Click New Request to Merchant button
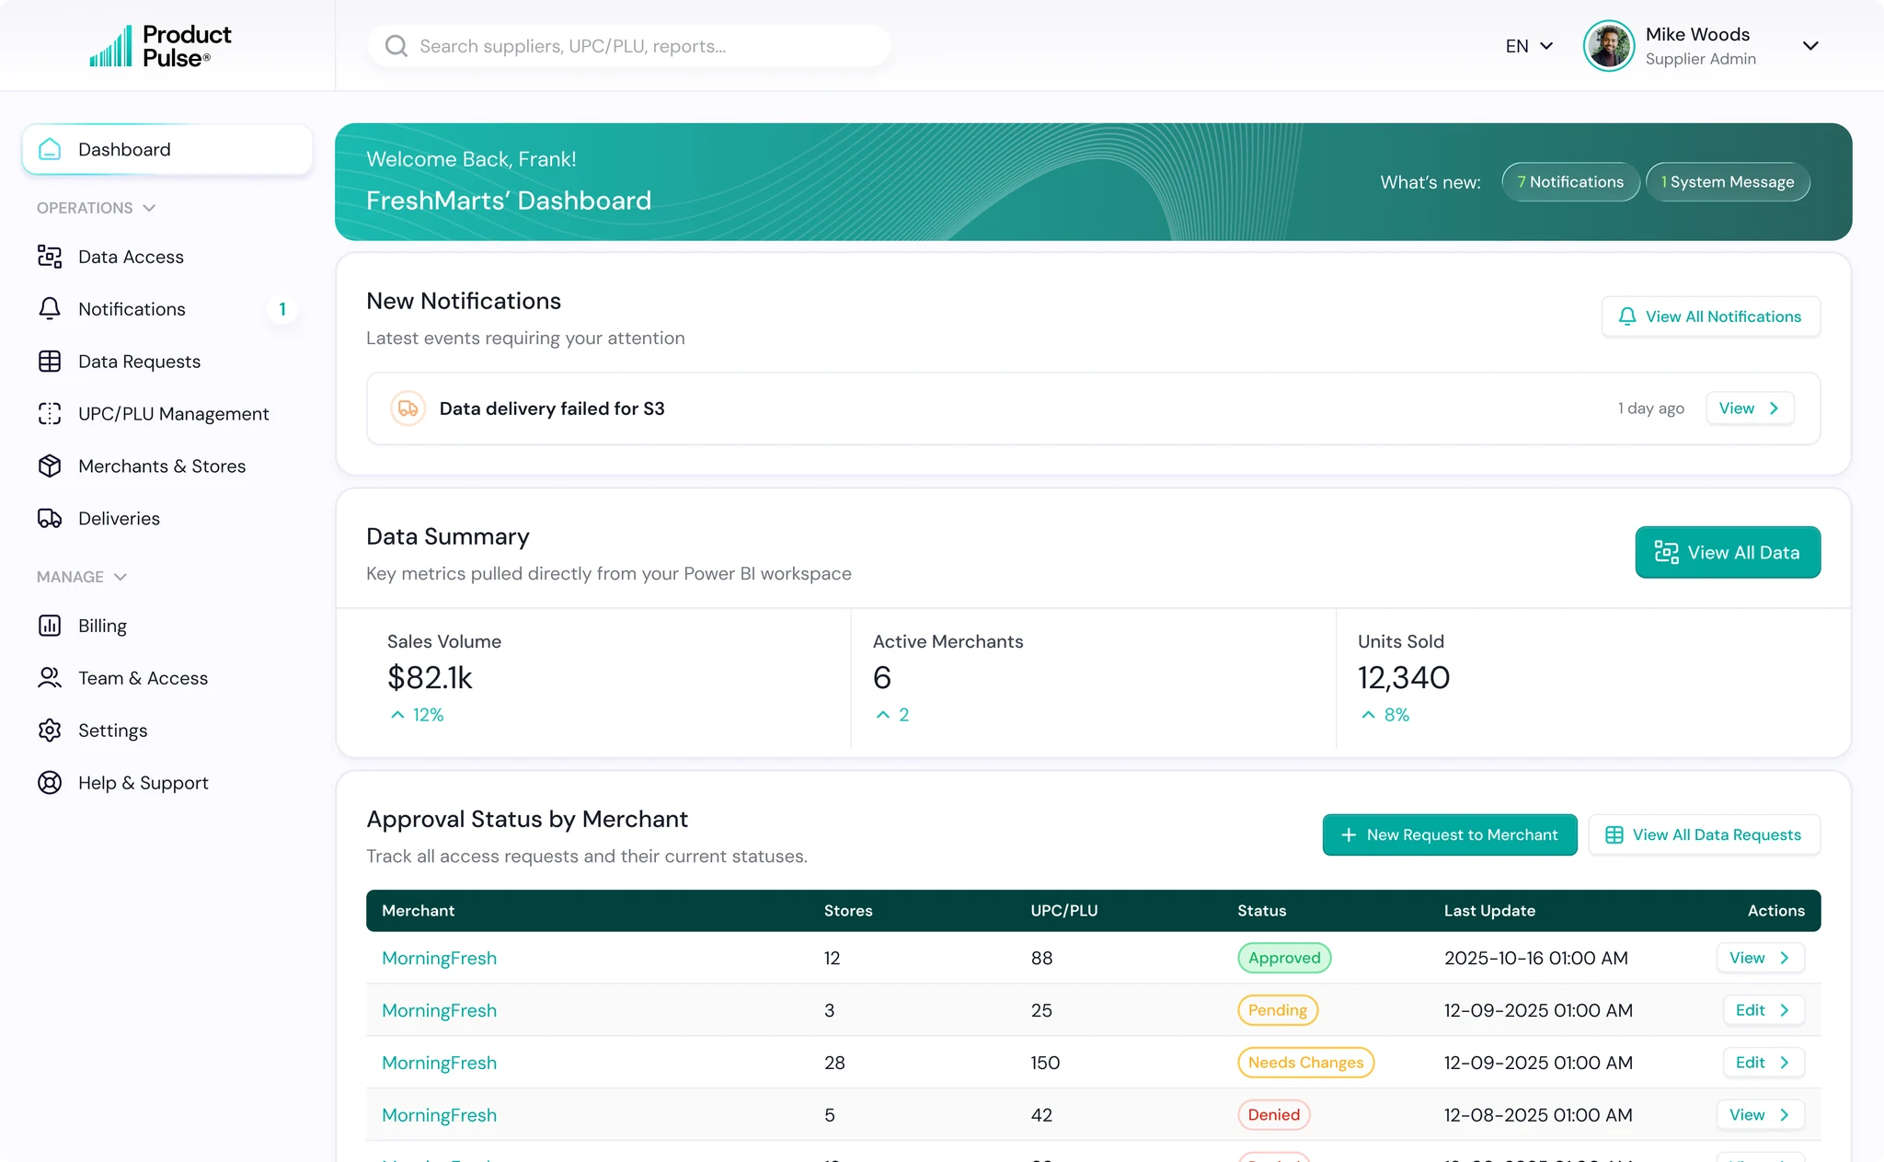Image resolution: width=1884 pixels, height=1162 pixels. pos(1450,834)
